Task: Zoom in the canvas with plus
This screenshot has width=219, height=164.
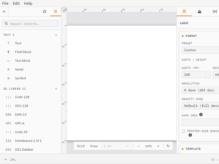Action: 158,146
